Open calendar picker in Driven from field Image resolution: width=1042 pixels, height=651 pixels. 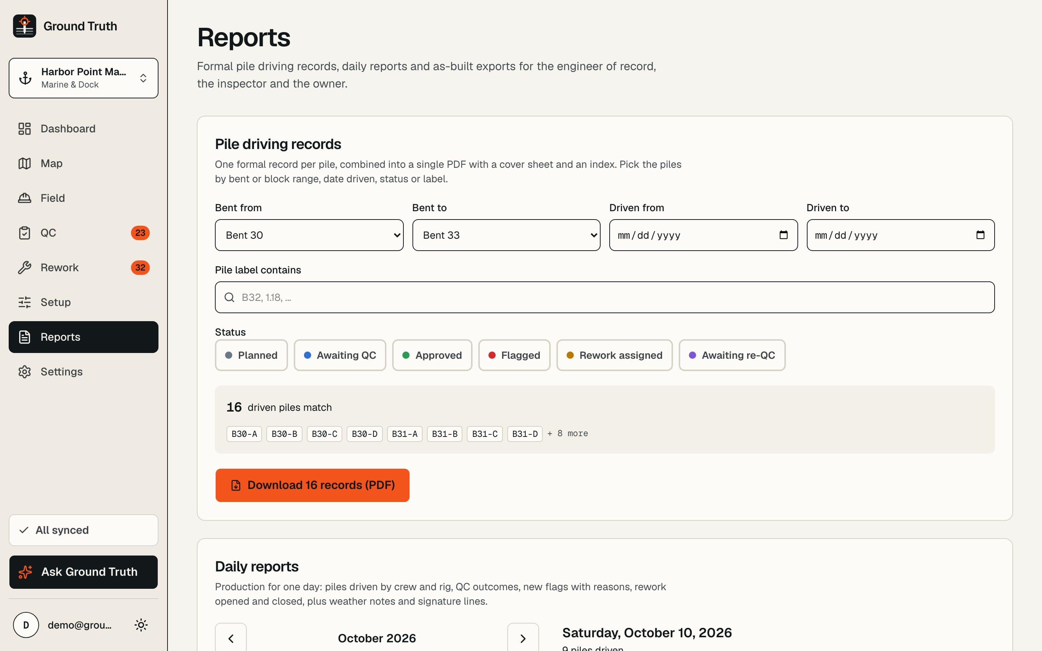[783, 235]
